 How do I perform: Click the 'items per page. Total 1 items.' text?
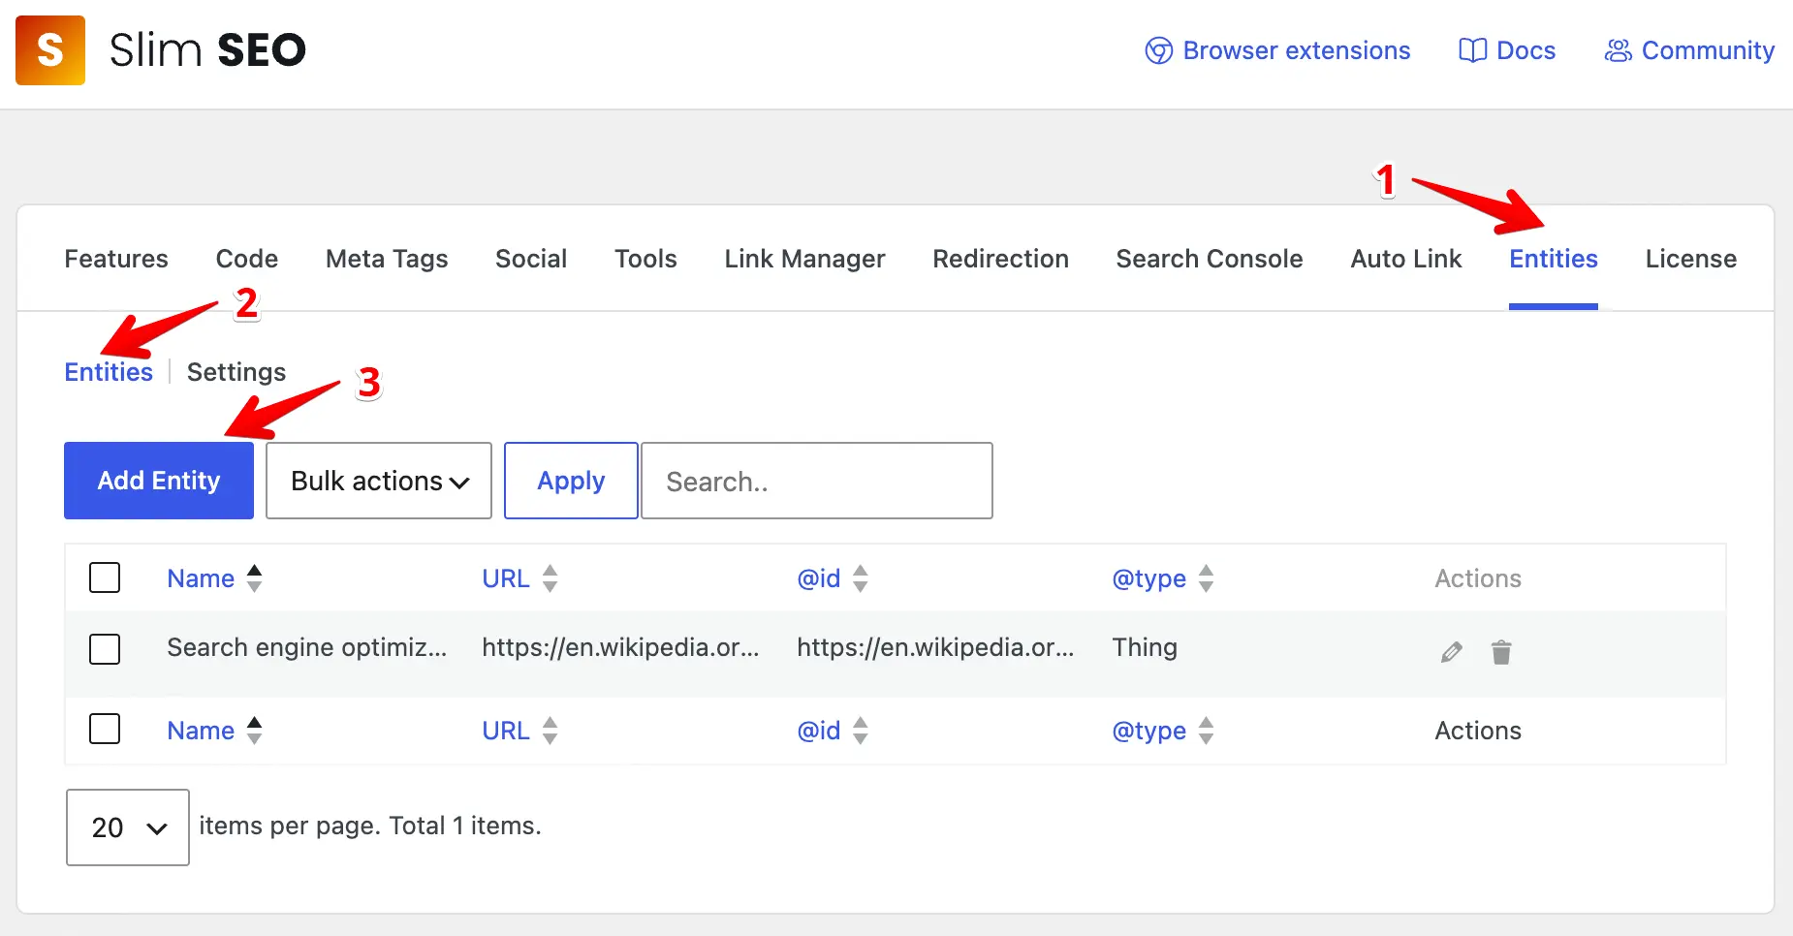coord(370,826)
